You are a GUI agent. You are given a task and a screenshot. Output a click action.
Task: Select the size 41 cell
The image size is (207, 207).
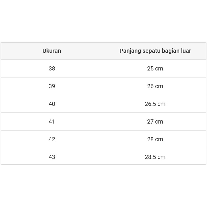click(52, 121)
